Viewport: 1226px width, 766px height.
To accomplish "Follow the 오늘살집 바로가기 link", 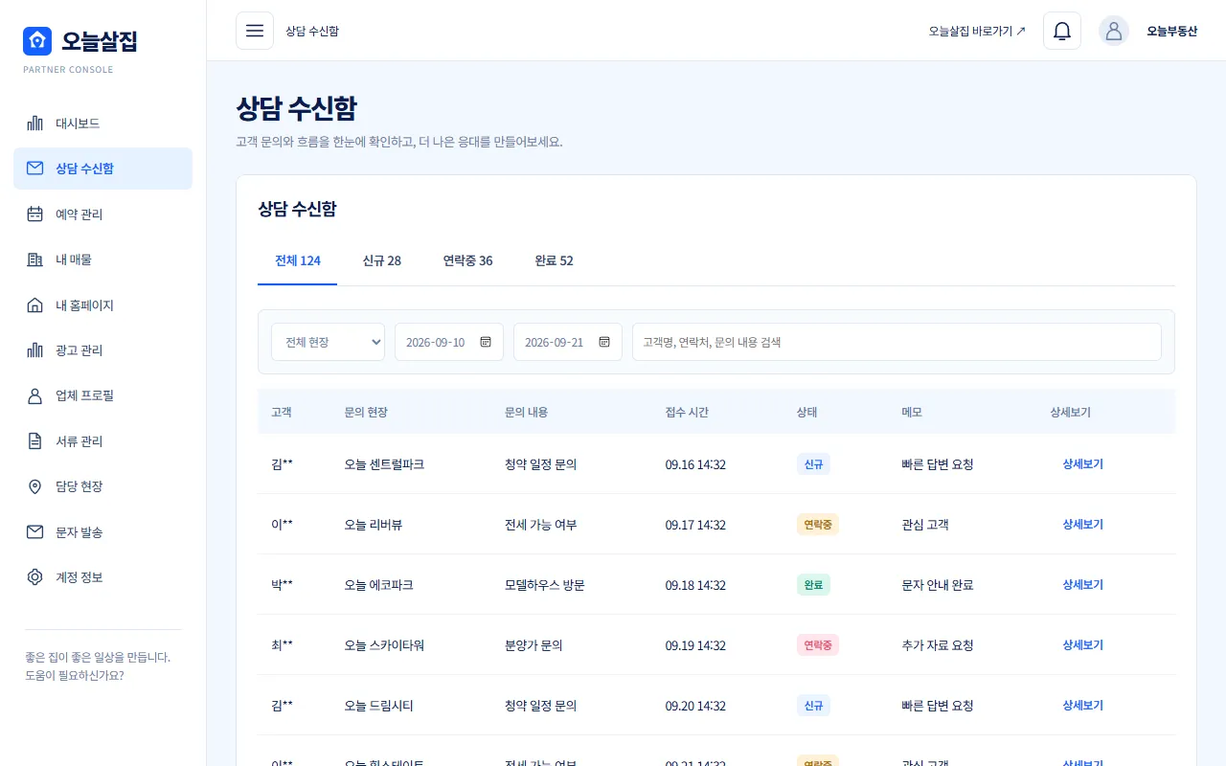I will [x=977, y=31].
